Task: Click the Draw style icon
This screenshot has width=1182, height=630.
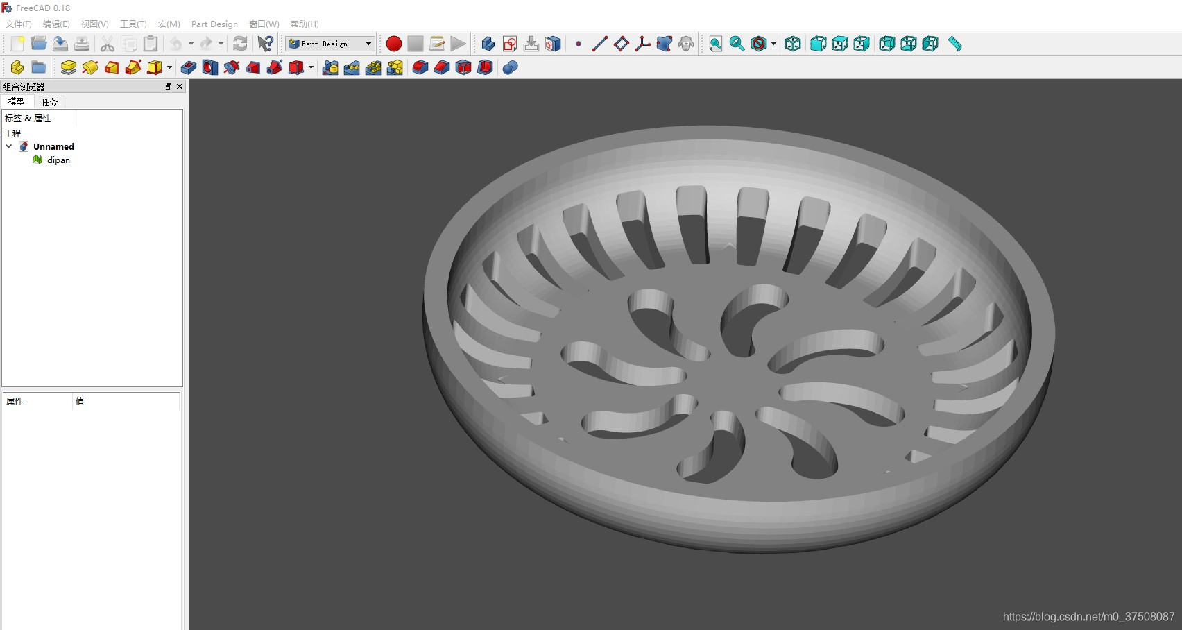Action: (x=759, y=44)
